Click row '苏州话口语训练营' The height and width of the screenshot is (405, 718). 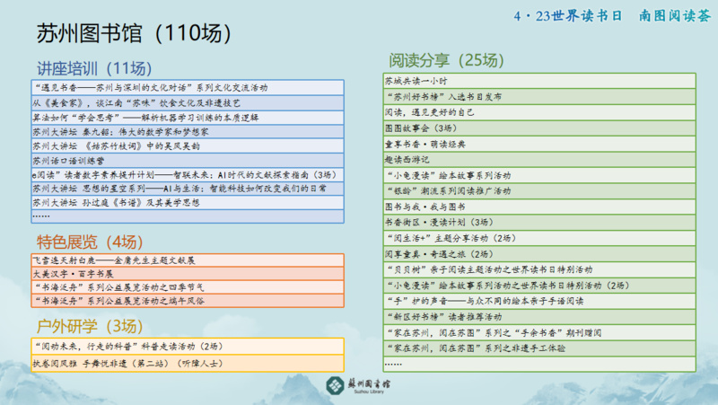coord(188,161)
